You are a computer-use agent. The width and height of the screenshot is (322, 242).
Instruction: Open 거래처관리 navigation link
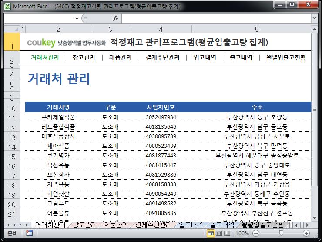45,58
